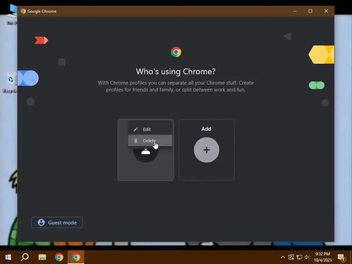Screen dimensions: 352x264
Task: Click the Add label on the new-profile card
Action: (x=206, y=129)
